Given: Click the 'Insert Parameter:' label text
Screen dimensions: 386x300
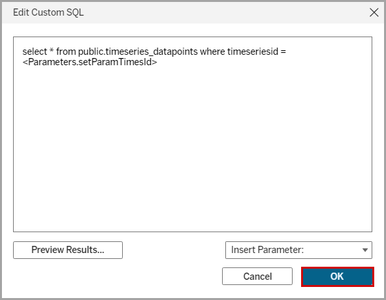Looking at the screenshot, I should (267, 250).
